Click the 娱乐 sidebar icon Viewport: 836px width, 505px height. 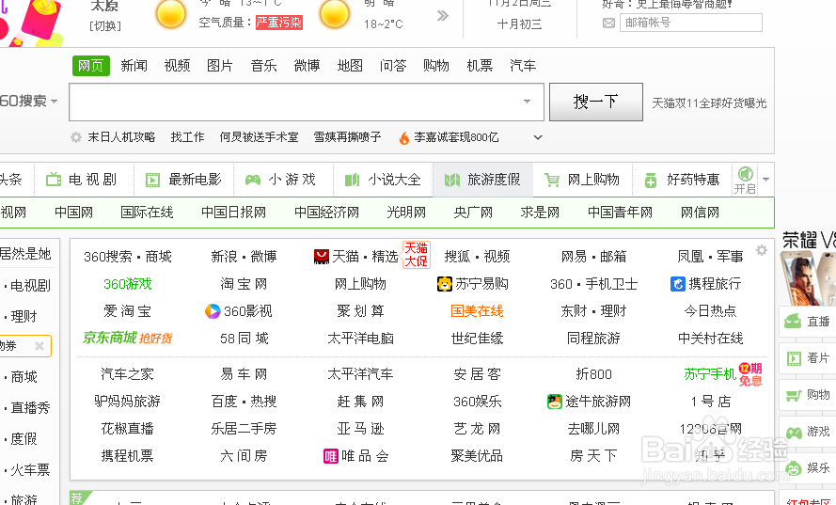tap(794, 468)
